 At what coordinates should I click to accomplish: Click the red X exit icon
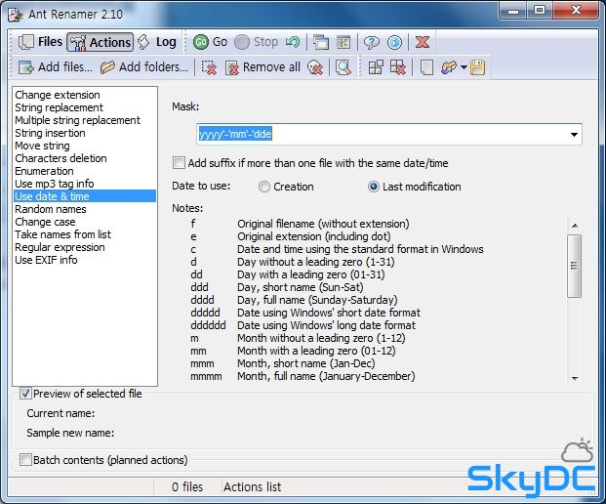point(422,42)
